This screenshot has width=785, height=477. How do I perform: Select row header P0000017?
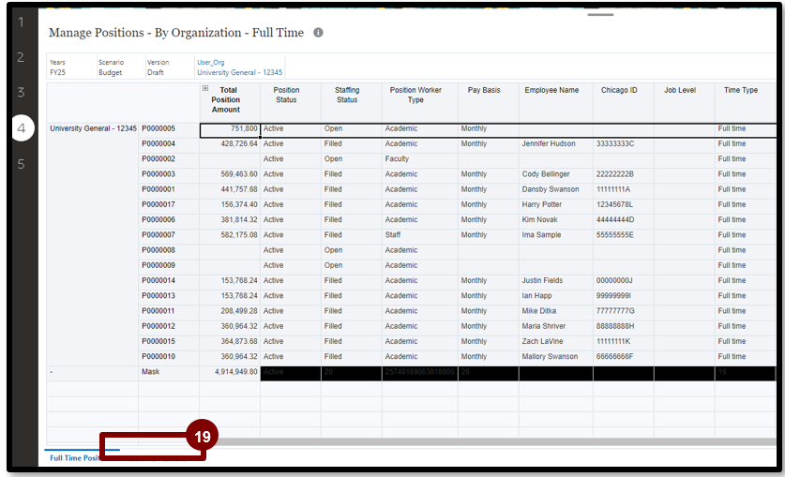(169, 204)
